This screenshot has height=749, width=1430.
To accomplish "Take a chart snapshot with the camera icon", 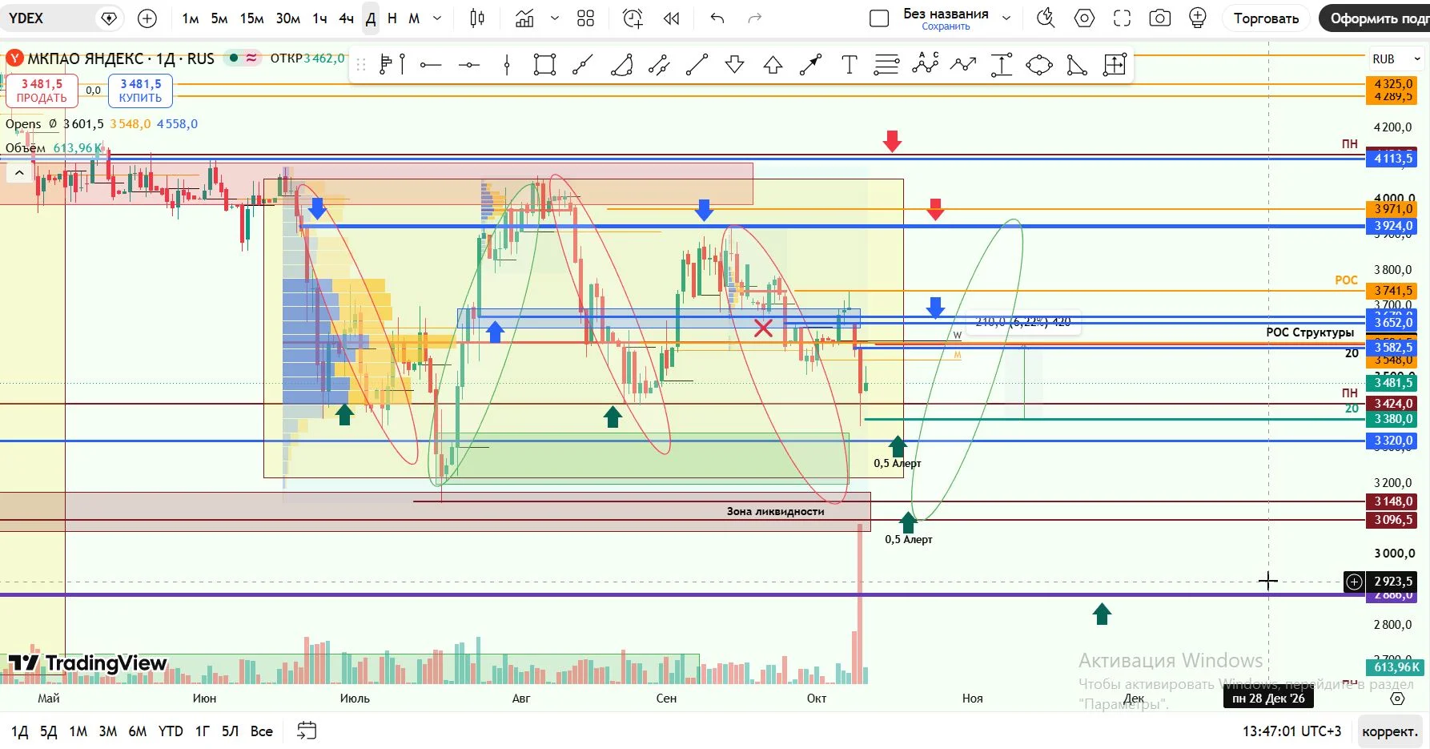I will point(1159,18).
